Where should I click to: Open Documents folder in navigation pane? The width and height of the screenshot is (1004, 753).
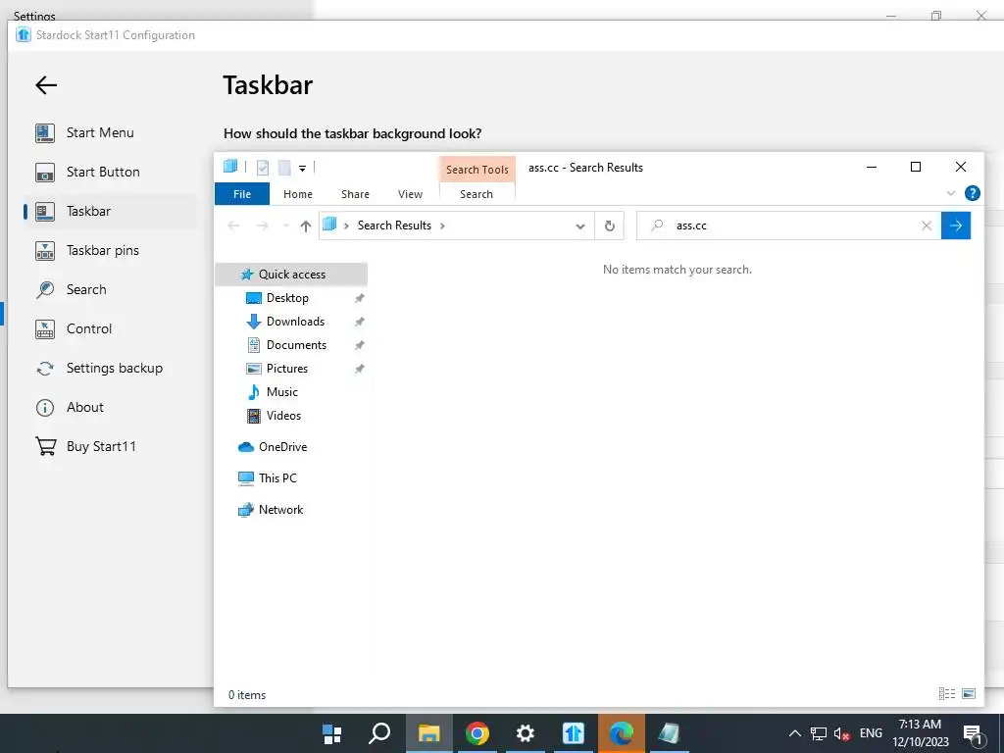pyautogui.click(x=296, y=345)
